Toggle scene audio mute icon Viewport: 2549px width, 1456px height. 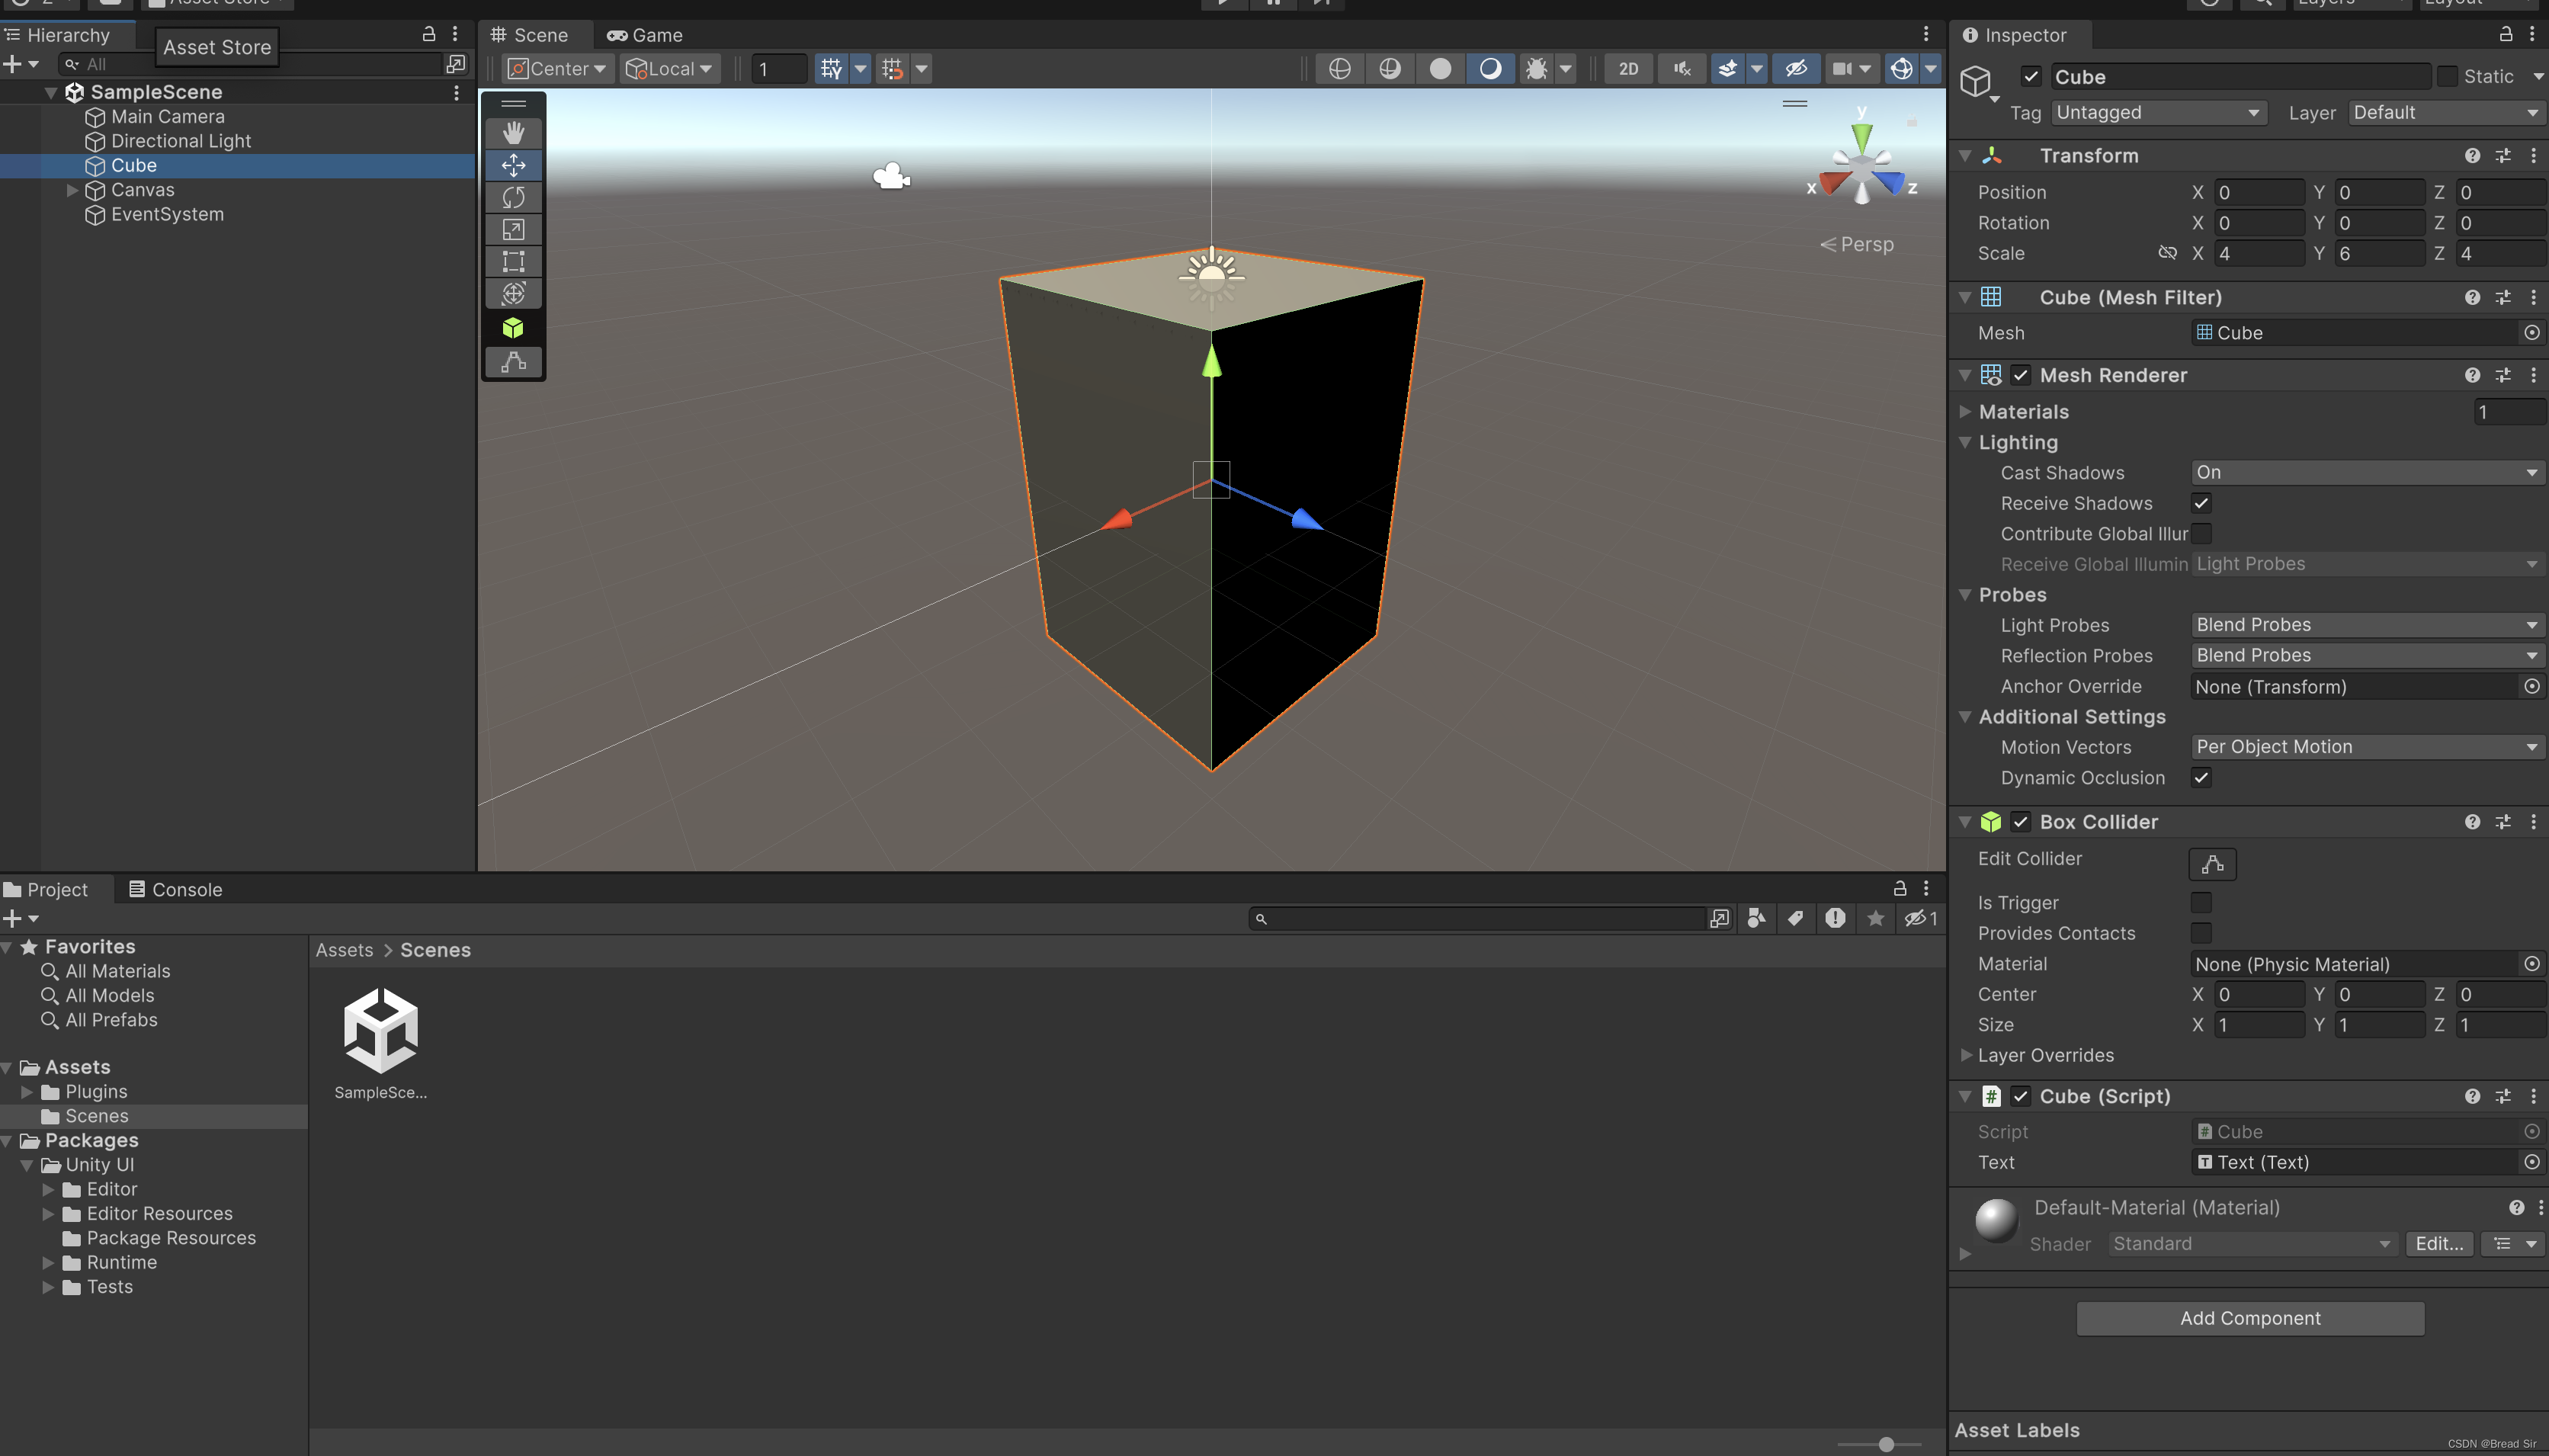[x=1682, y=68]
